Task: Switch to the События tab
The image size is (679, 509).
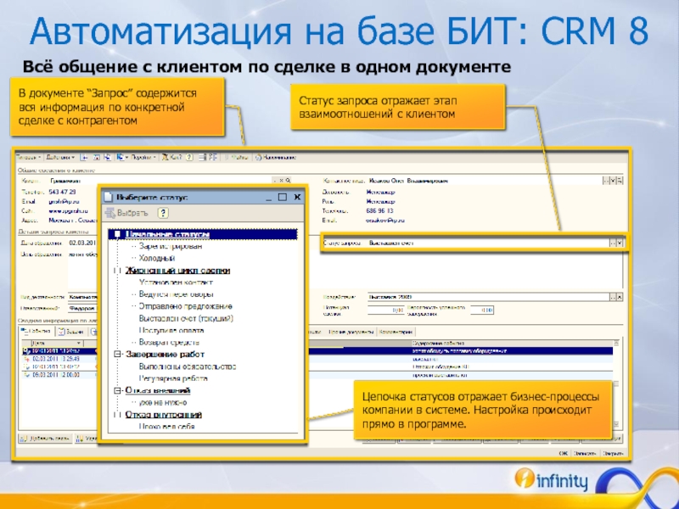Action: (36, 332)
